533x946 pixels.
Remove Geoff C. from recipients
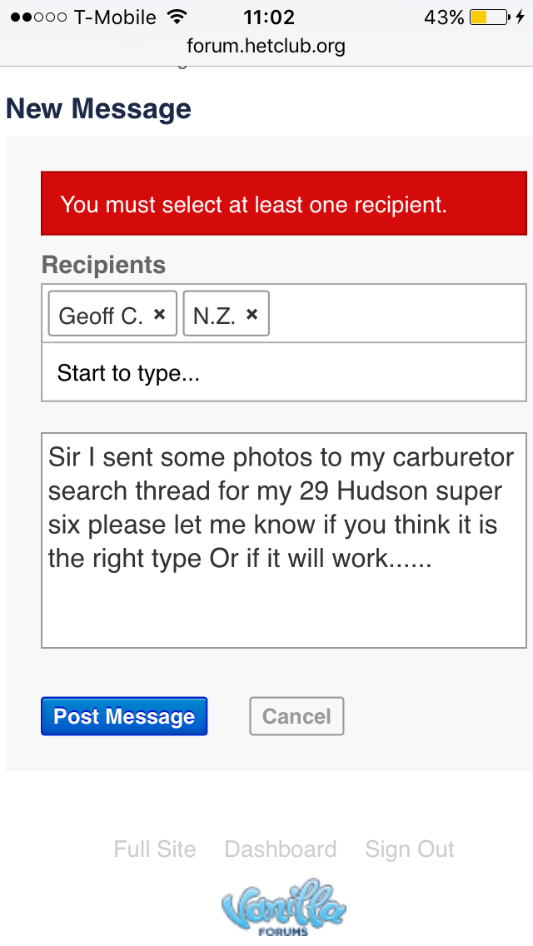pos(160,315)
